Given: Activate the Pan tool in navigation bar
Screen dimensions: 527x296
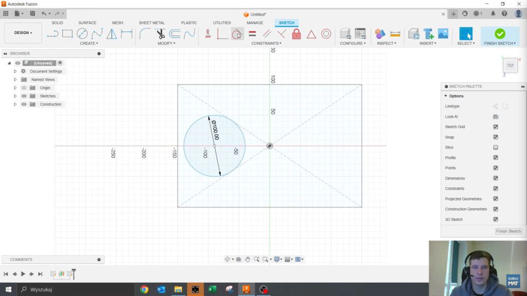Looking at the screenshot, I should coord(248,259).
